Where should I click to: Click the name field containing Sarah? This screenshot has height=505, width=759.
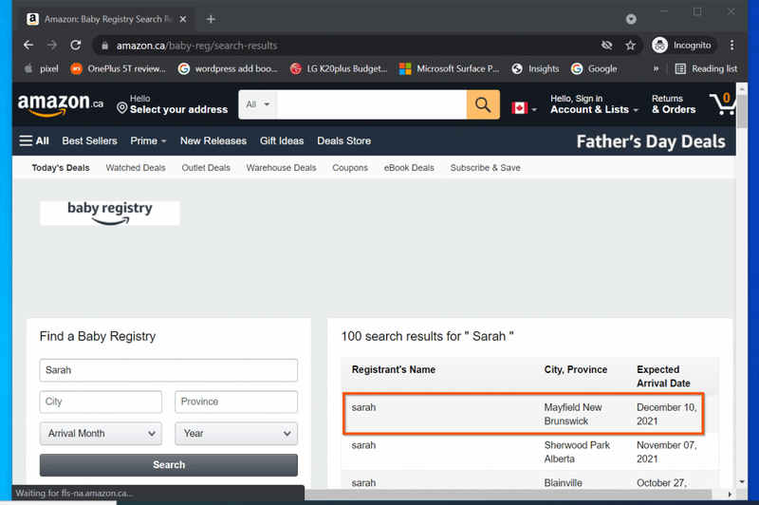pos(169,370)
